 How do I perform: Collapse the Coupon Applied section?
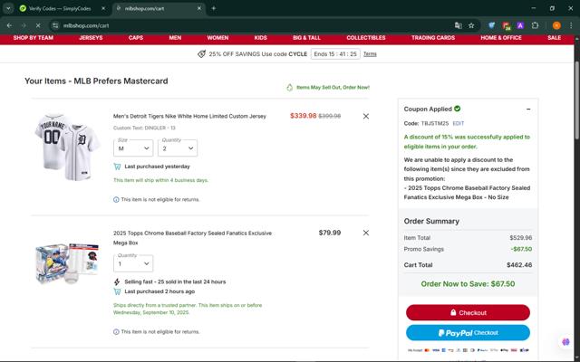point(528,109)
